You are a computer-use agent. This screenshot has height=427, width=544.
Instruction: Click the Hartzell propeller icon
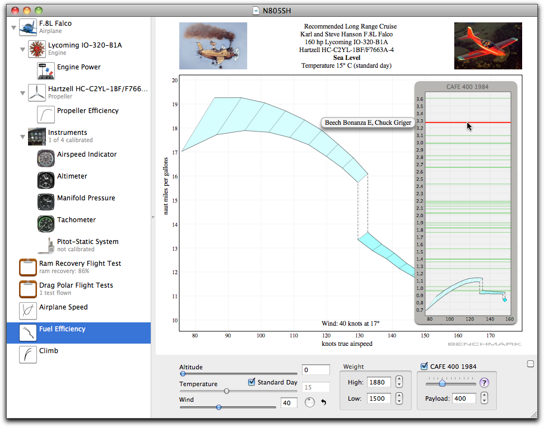[37, 92]
